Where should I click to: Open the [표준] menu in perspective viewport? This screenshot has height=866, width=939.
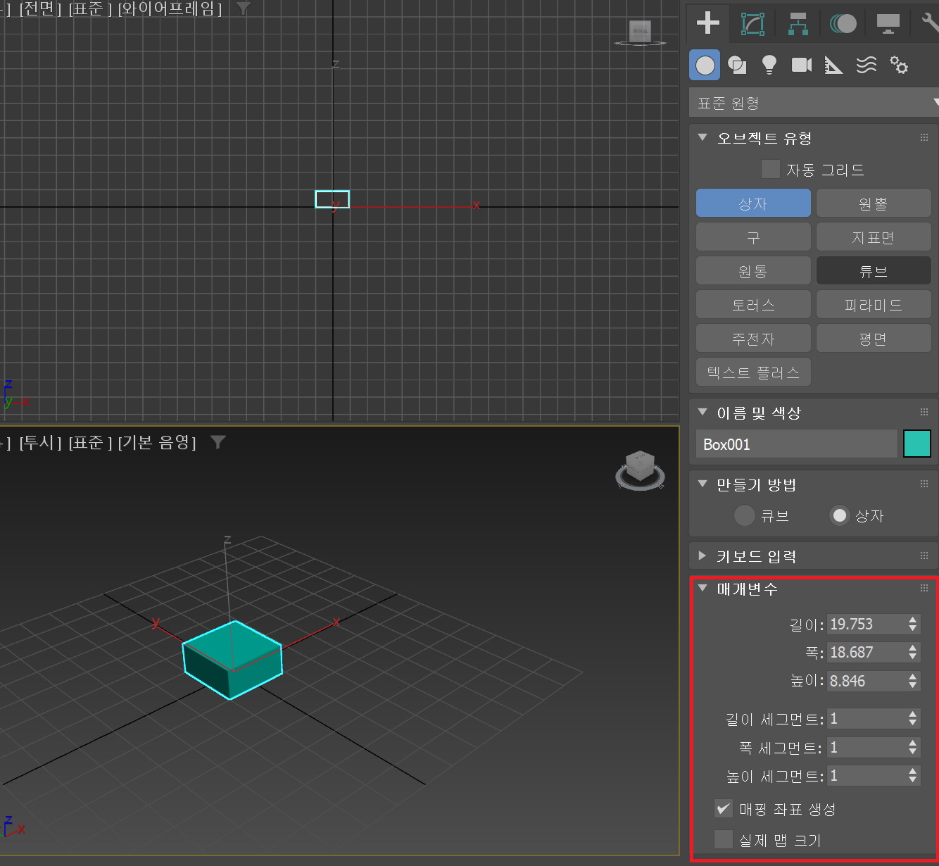pos(90,443)
